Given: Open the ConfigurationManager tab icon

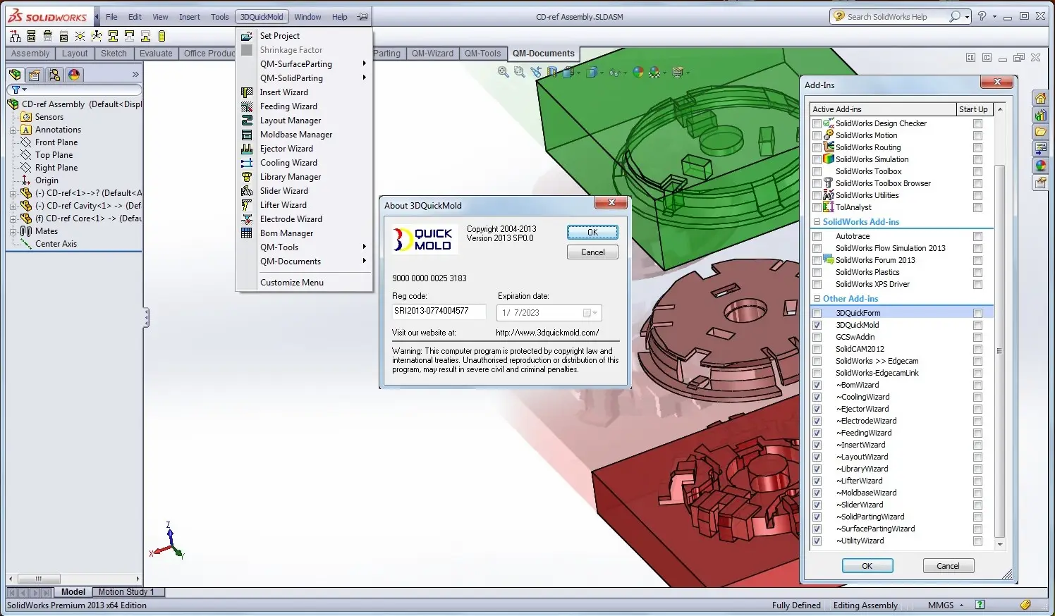Looking at the screenshot, I should 54,74.
